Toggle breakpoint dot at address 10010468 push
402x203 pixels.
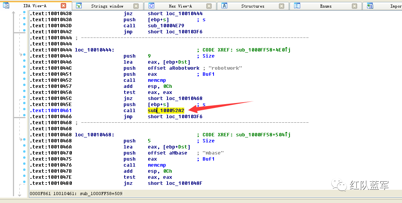(24, 140)
